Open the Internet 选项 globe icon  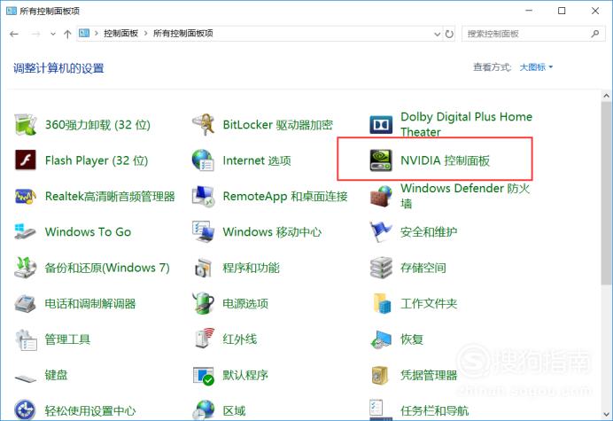[203, 160]
